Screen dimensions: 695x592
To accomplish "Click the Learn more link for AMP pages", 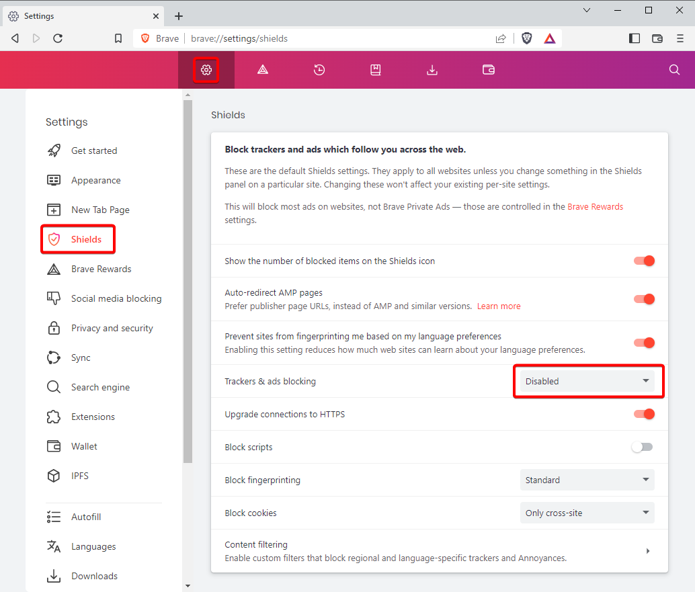I will point(499,306).
